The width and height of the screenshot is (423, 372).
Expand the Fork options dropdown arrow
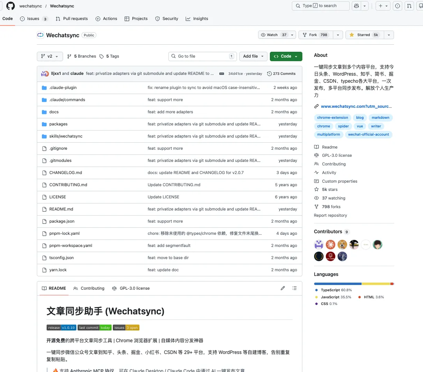[x=338, y=35]
